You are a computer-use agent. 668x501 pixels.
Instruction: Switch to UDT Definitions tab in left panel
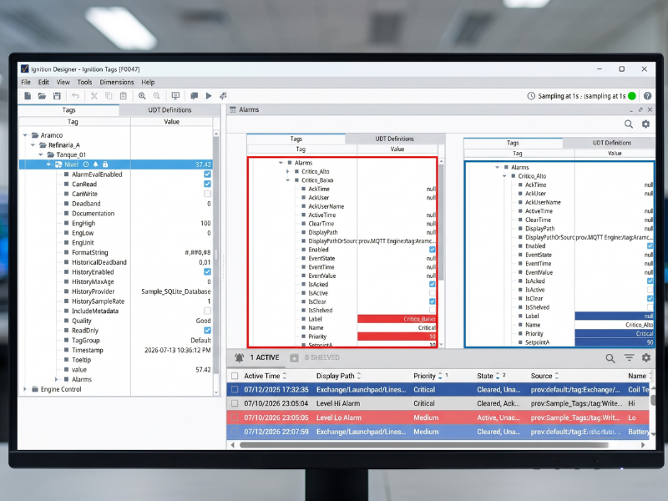click(x=170, y=110)
